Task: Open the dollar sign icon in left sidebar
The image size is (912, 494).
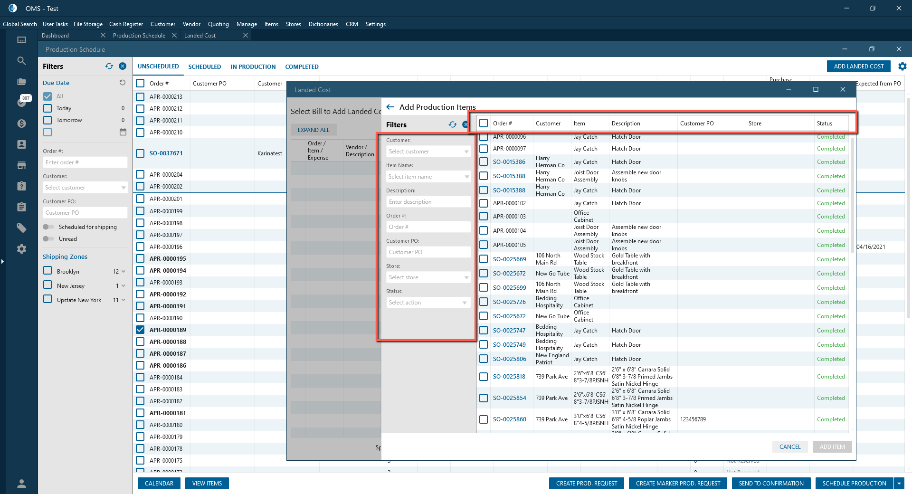Action: [x=21, y=123]
